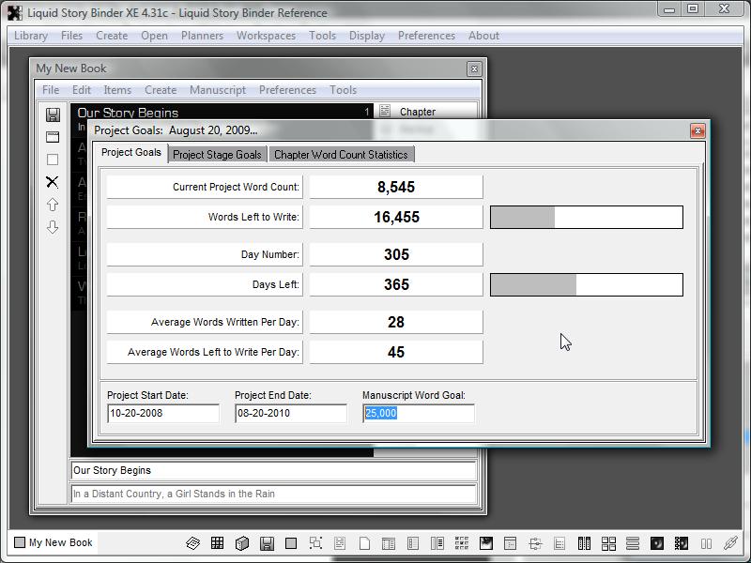Image resolution: width=751 pixels, height=563 pixels.
Task: Click the Project Start Date field
Action: coord(163,413)
